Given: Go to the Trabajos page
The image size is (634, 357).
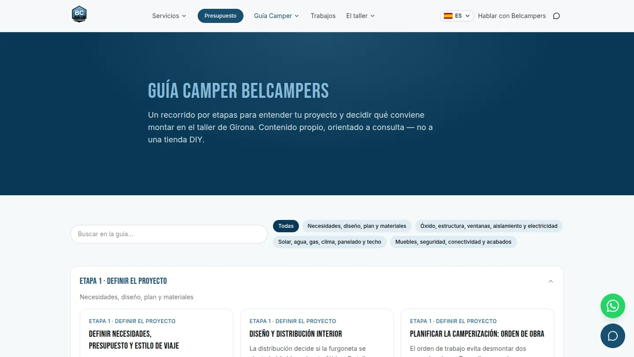Looking at the screenshot, I should 323,16.
